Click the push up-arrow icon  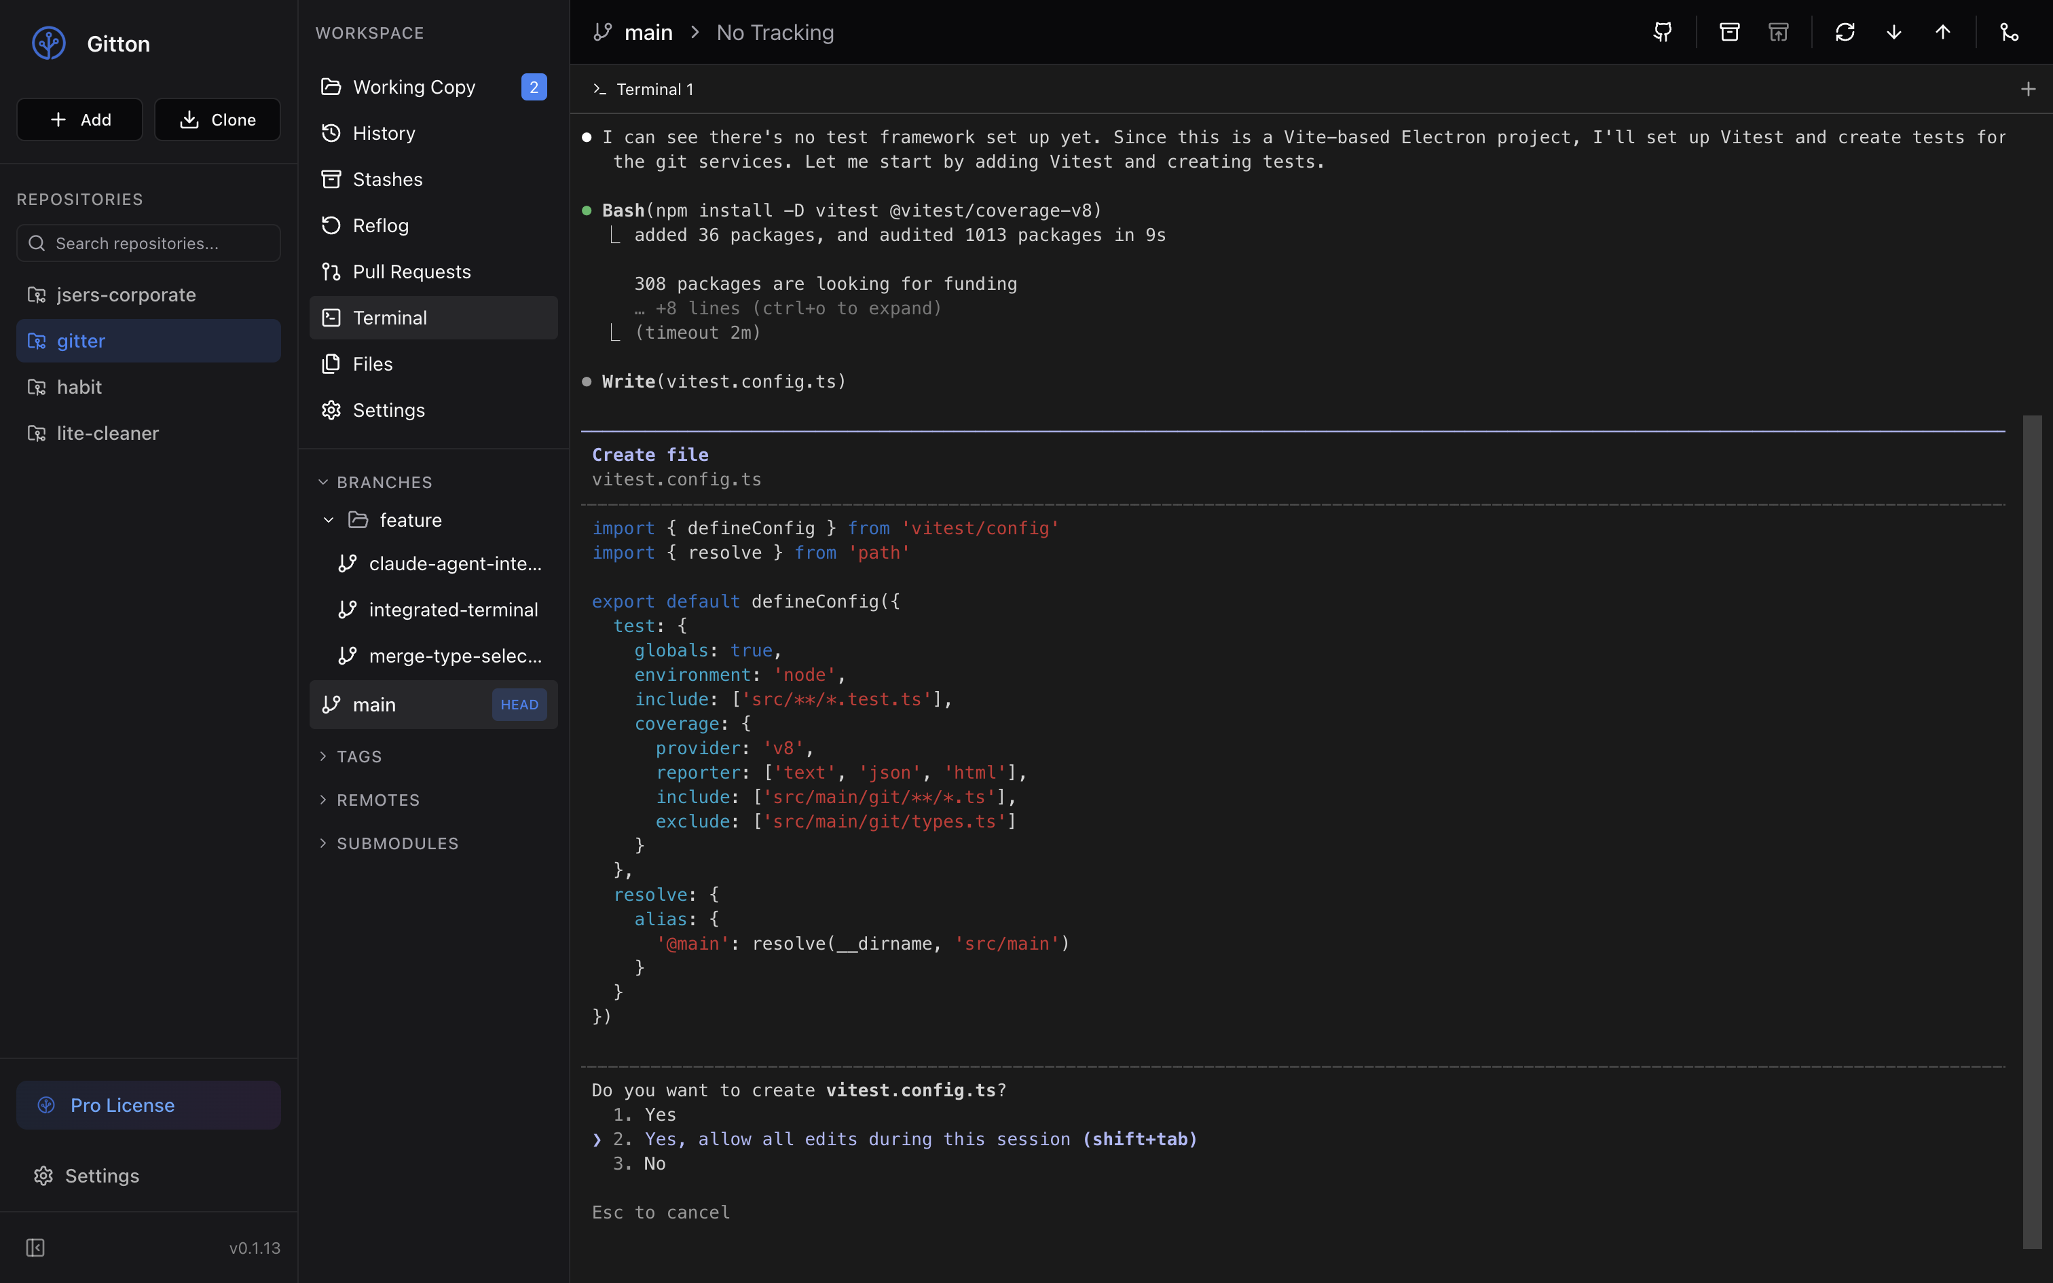[1943, 33]
